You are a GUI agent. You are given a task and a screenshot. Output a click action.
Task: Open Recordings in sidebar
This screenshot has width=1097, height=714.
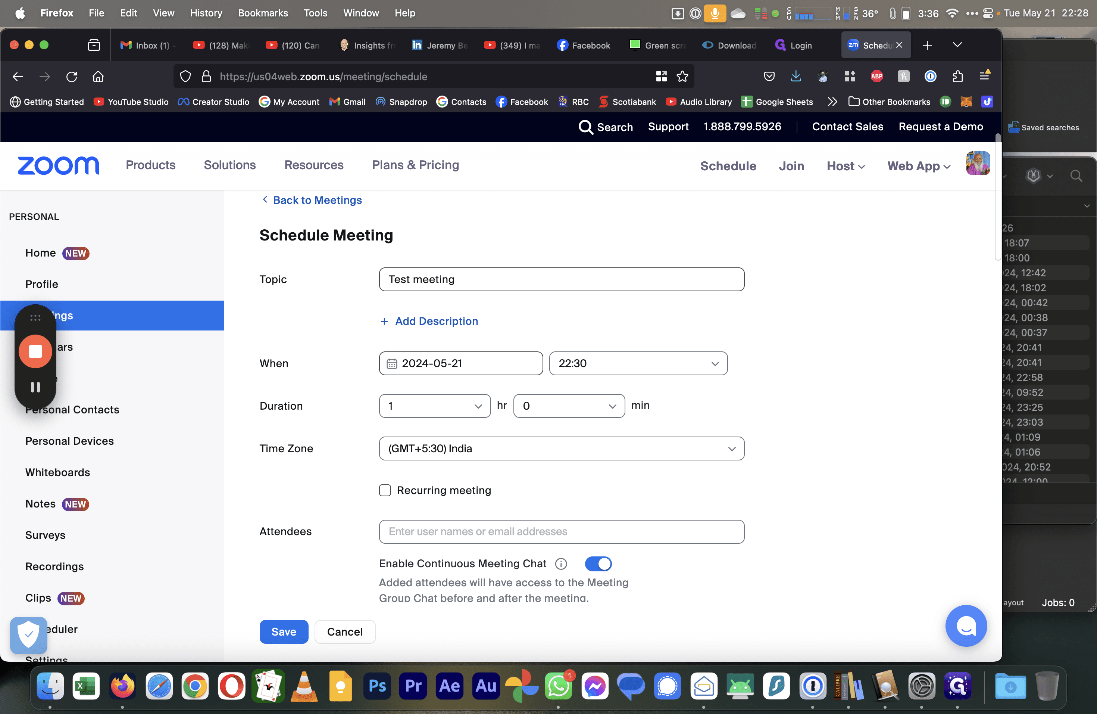[54, 566]
